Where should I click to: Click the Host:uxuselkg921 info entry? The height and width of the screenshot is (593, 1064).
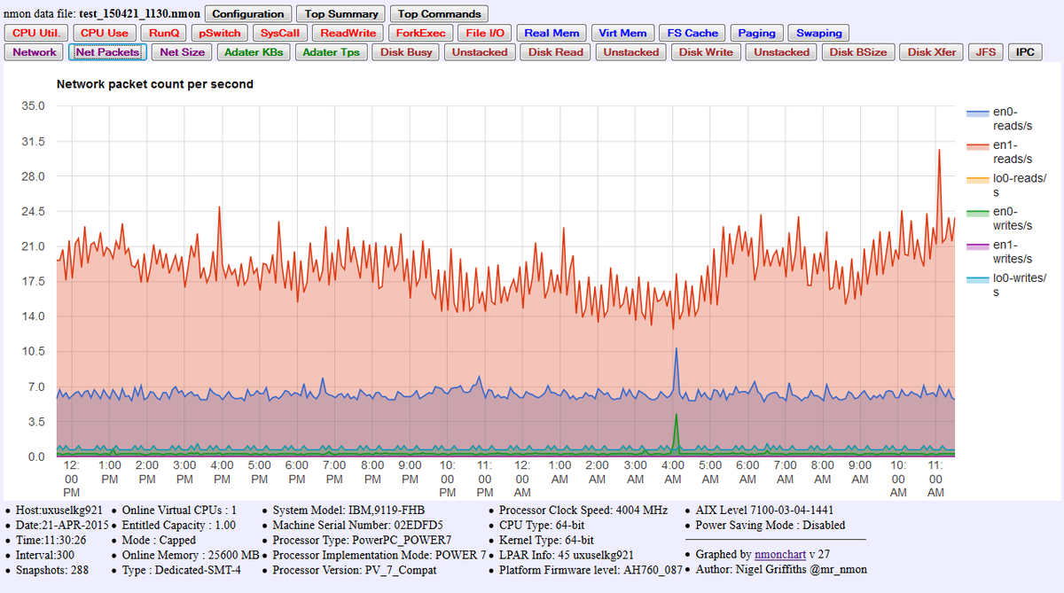(x=59, y=511)
